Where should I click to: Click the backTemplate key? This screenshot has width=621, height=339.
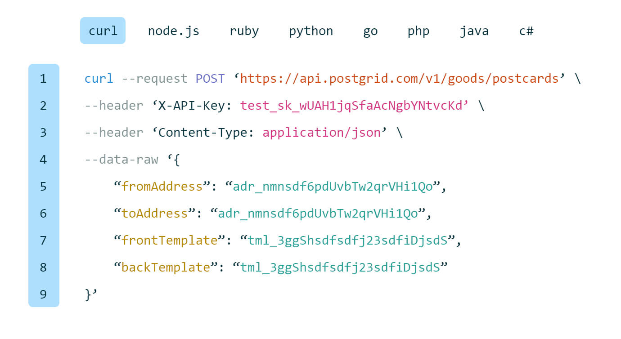[x=166, y=267]
